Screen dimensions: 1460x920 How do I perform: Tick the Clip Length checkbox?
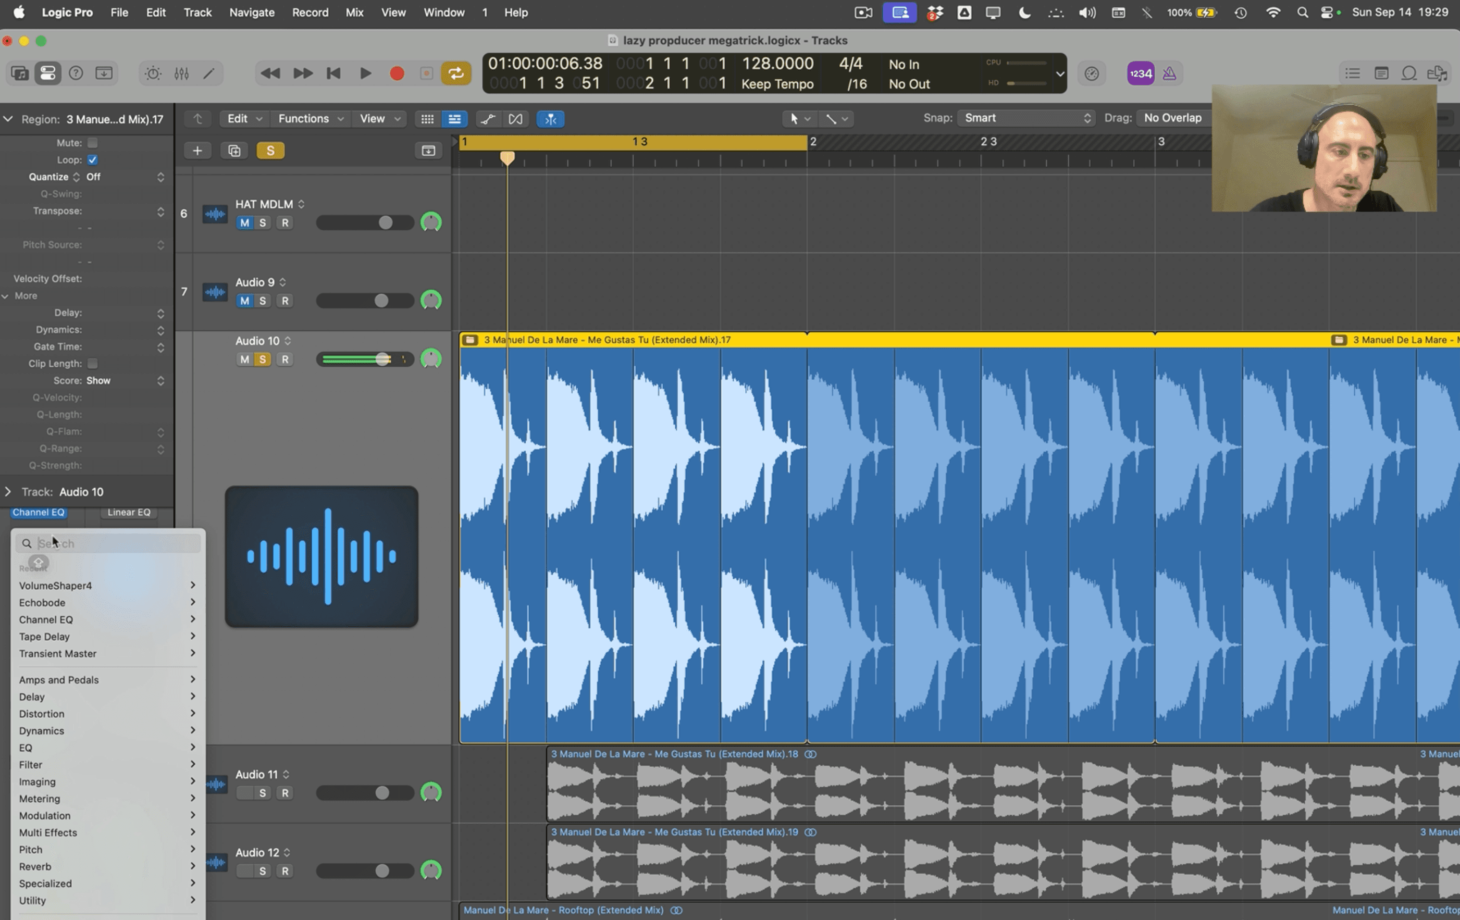(x=92, y=364)
